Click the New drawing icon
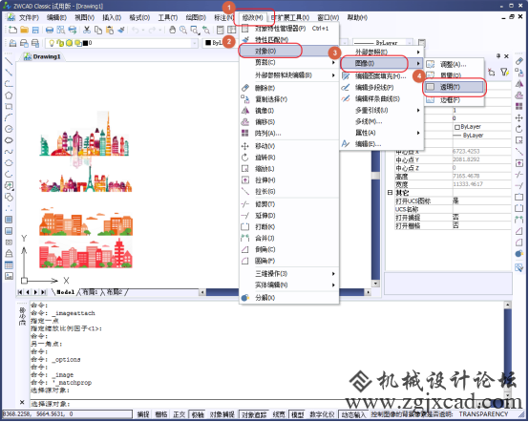This screenshot has height=422, width=529. pyautogui.click(x=12, y=30)
